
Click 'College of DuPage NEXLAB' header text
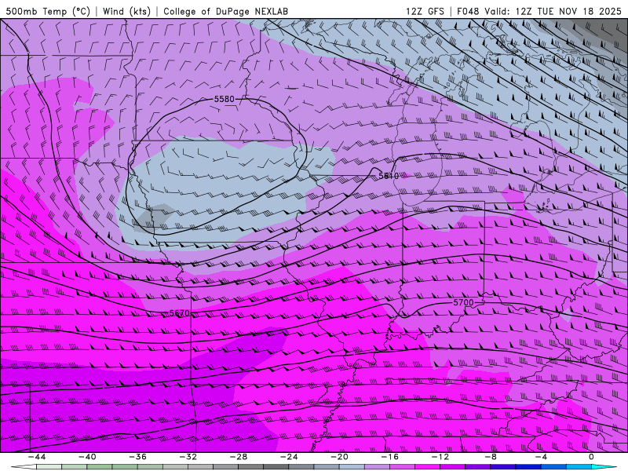pyautogui.click(x=225, y=11)
